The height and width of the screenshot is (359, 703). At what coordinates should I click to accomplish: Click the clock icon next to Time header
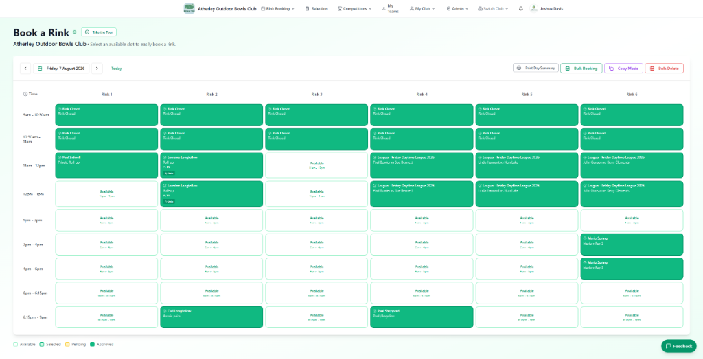coord(25,94)
